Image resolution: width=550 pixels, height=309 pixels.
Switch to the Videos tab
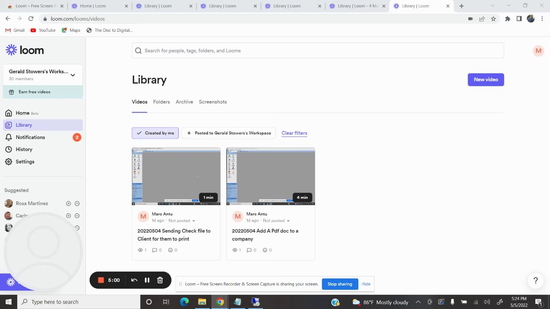coord(140,102)
